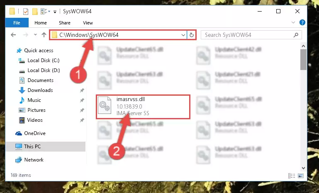Click the scroll down arrow of file list
The width and height of the screenshot is (319, 193).
(303, 168)
